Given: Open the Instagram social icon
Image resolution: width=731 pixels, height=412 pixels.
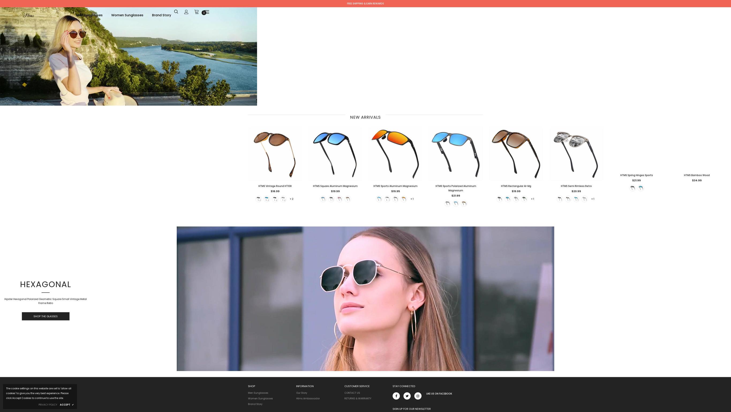Looking at the screenshot, I should click(x=418, y=396).
